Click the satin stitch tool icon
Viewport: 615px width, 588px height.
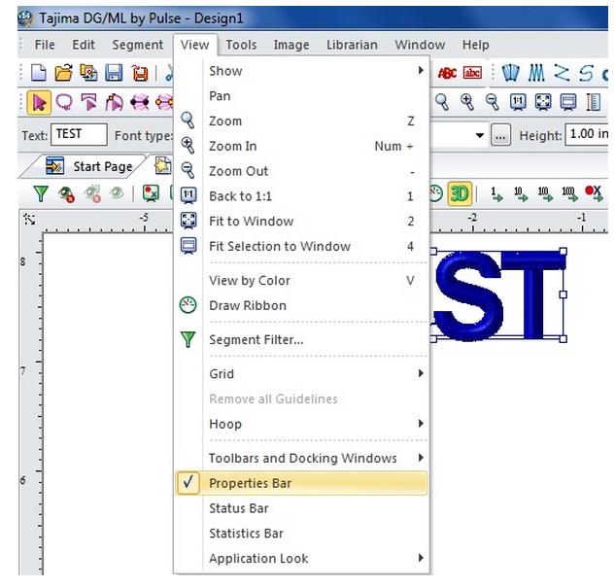coord(511,73)
